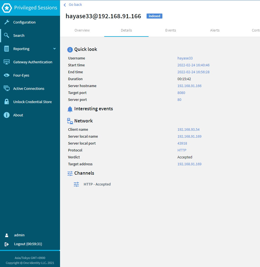Click server port value 80
This screenshot has height=267, width=260.
tap(180, 100)
